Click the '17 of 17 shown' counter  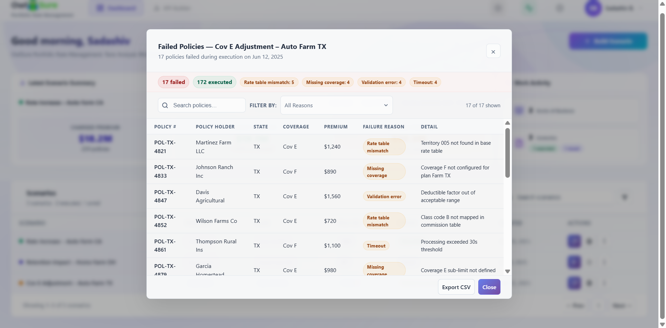(x=483, y=106)
